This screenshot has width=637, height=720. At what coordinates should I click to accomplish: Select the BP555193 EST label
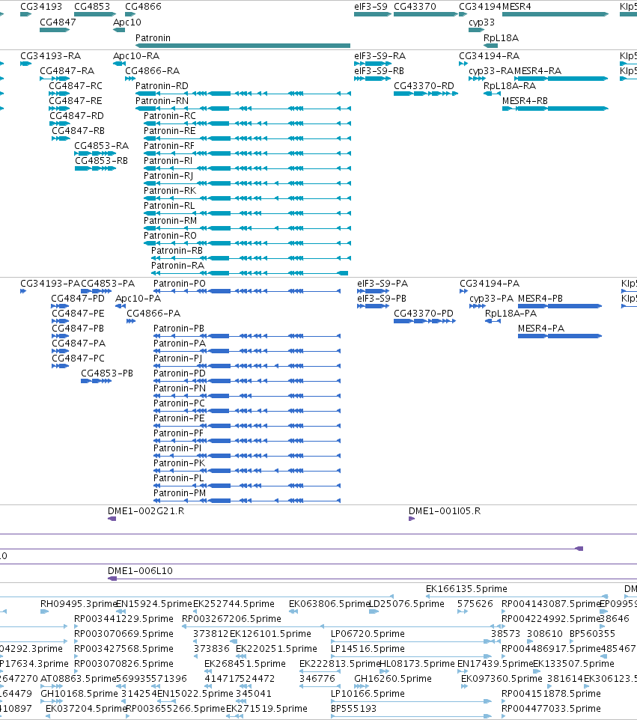(x=353, y=709)
